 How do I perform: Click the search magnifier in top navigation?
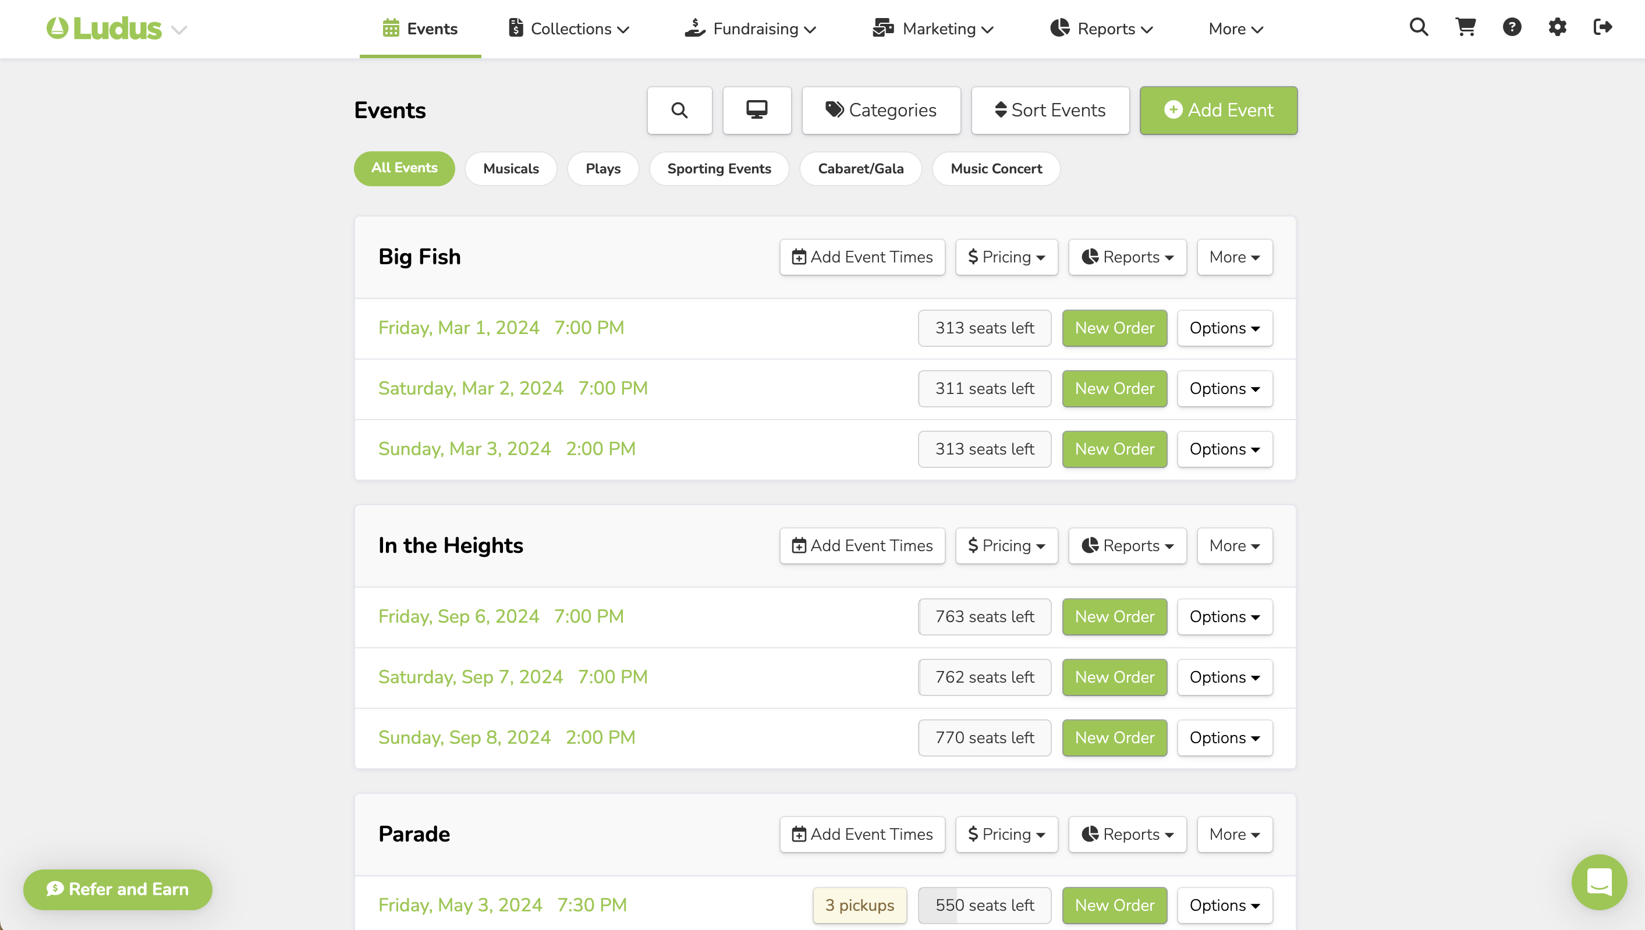[x=1418, y=27]
